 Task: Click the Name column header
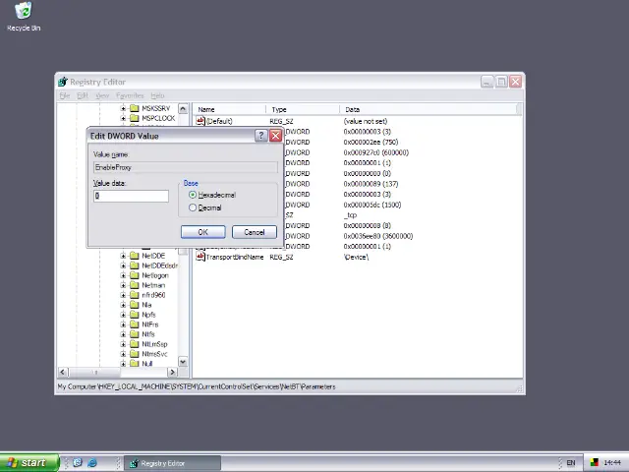tap(229, 109)
